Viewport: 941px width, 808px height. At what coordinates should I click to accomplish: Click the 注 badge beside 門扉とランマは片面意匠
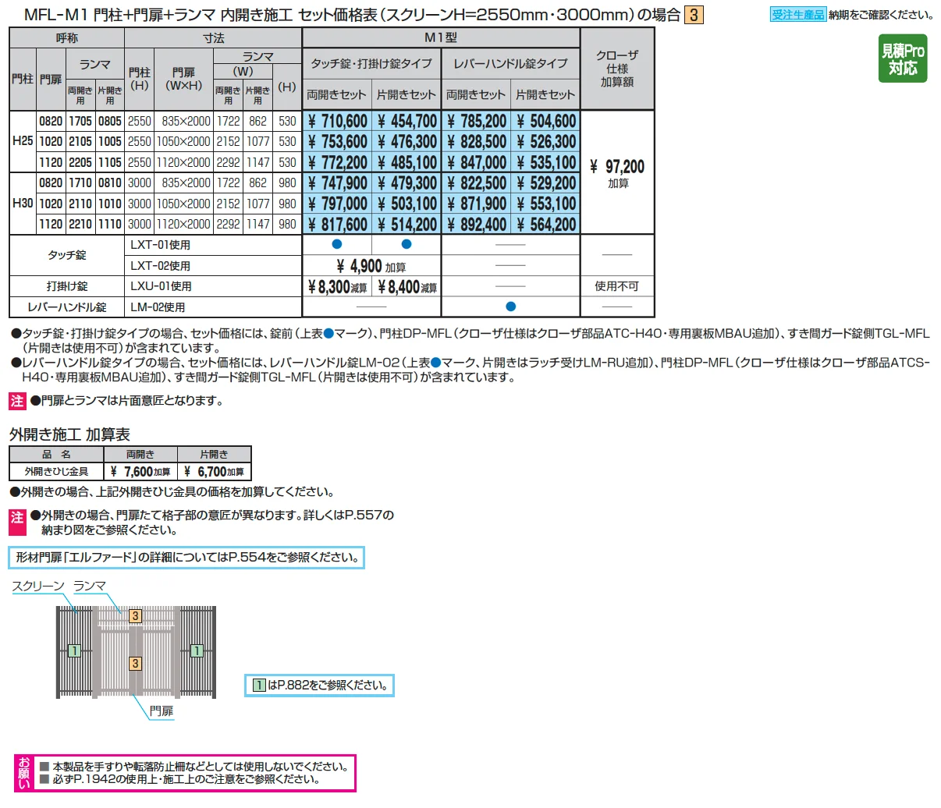(18, 401)
